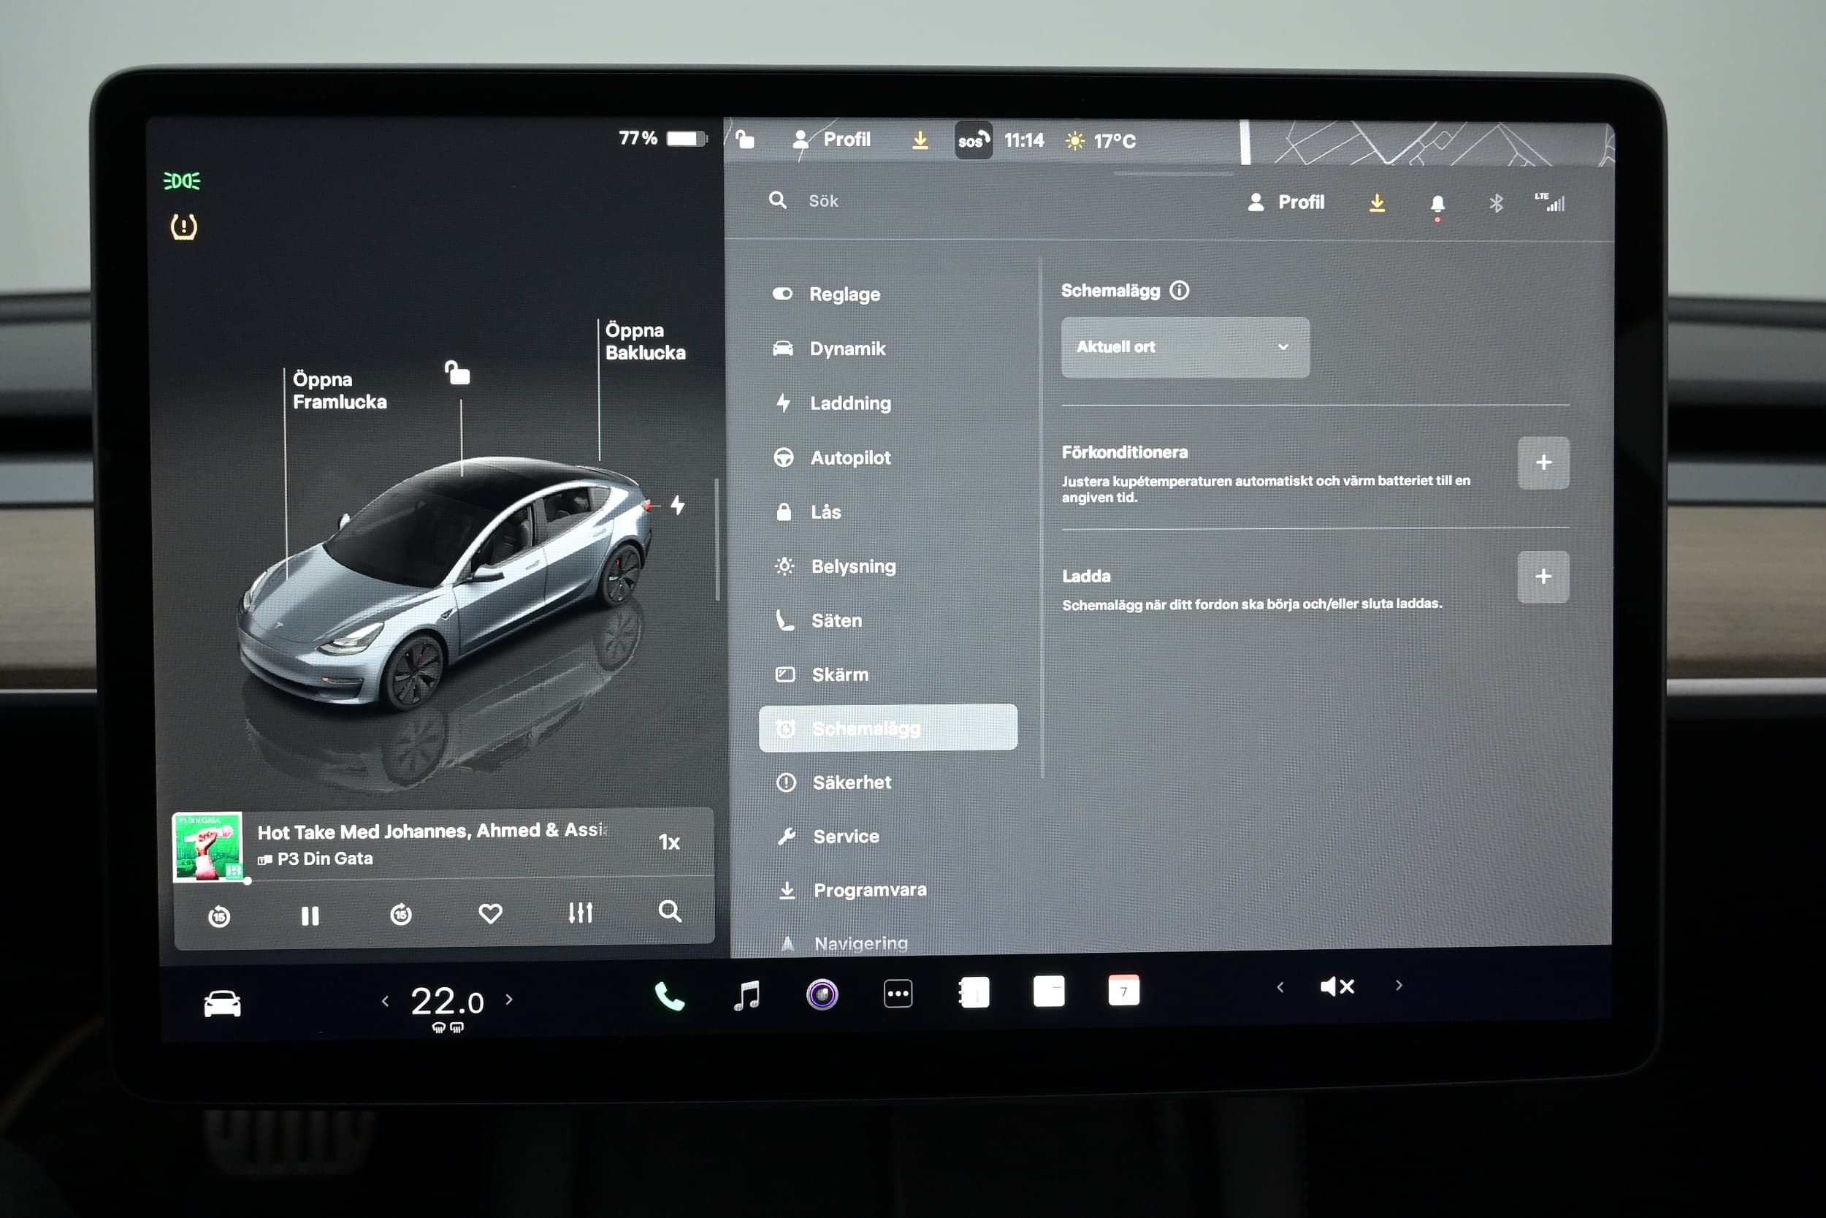
Task: Click the notification bell icon
Action: (1437, 205)
